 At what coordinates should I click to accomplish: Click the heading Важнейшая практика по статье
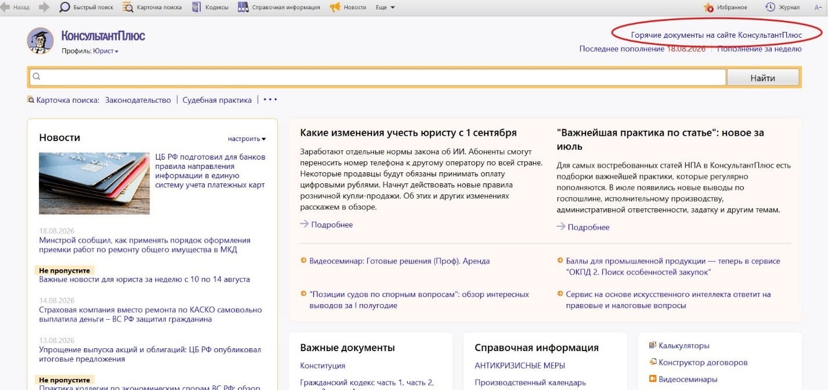pyautogui.click(x=660, y=139)
